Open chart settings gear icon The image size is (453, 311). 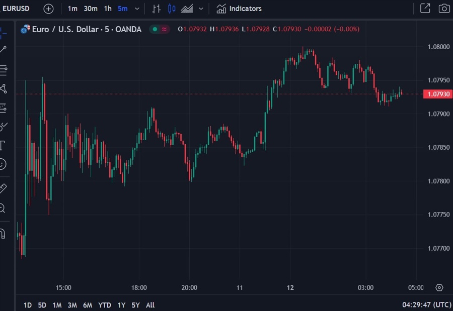click(x=439, y=287)
